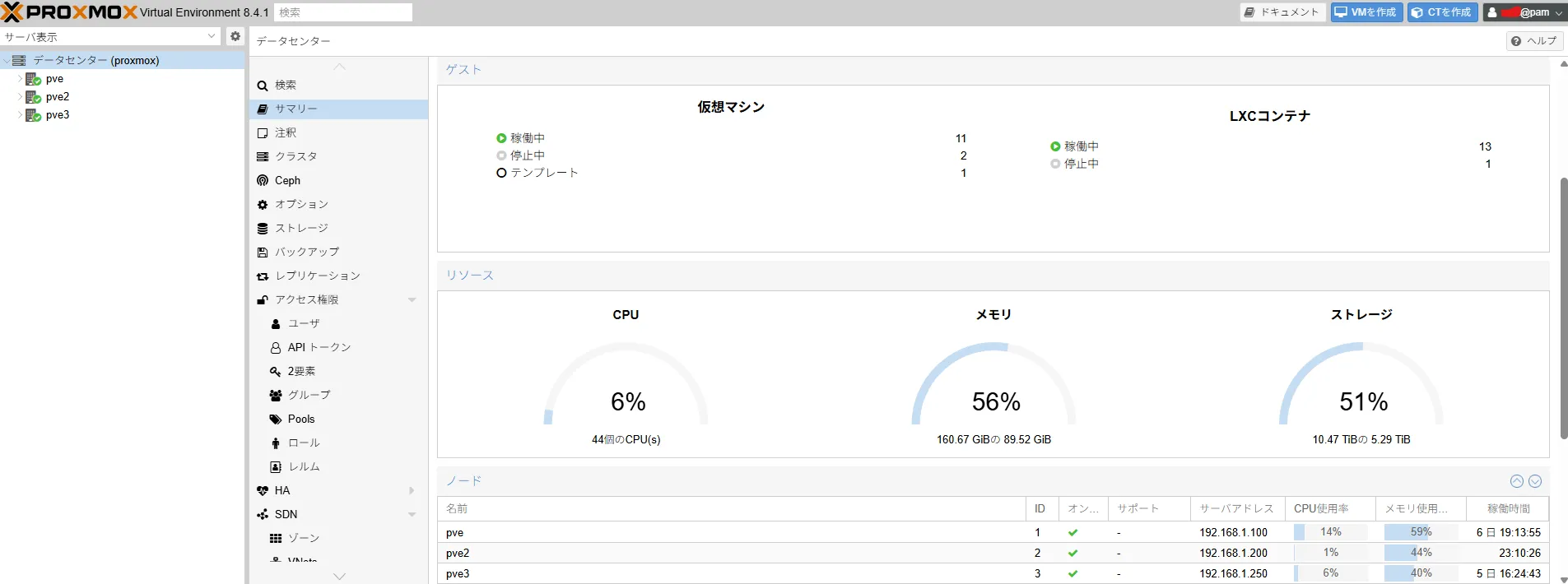Click the SDN network icon
The width and height of the screenshot is (1568, 584).
point(263,514)
